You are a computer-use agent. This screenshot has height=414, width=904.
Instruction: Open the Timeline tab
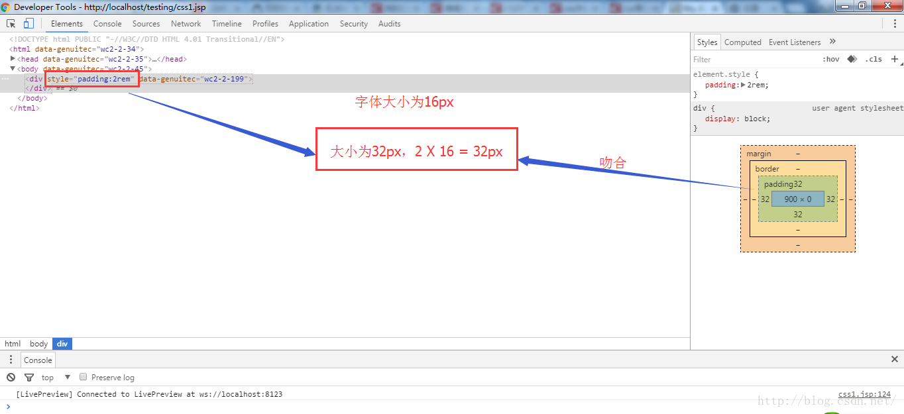point(227,23)
